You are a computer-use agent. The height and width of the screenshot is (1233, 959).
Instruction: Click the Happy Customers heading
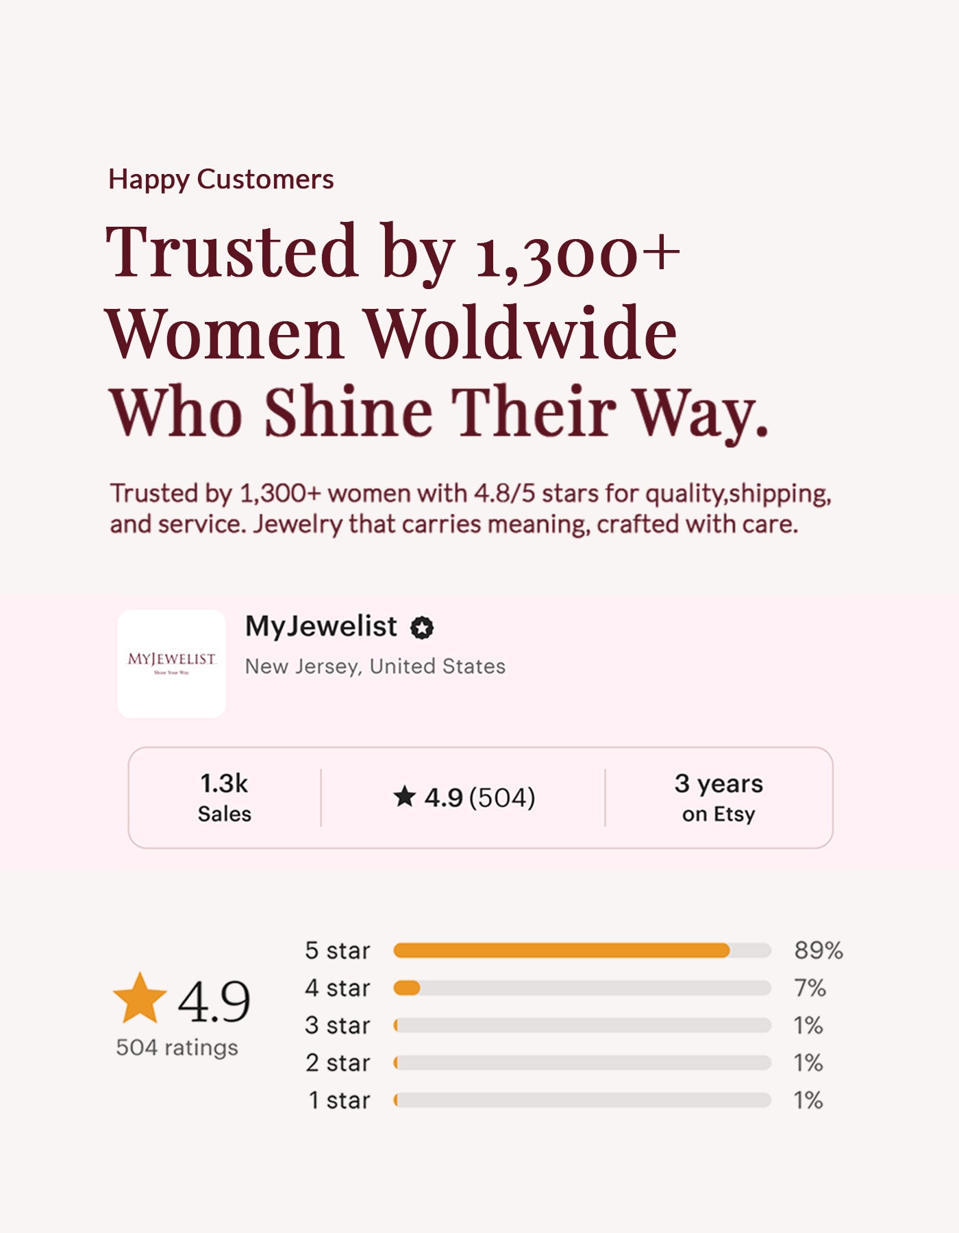coord(221,179)
